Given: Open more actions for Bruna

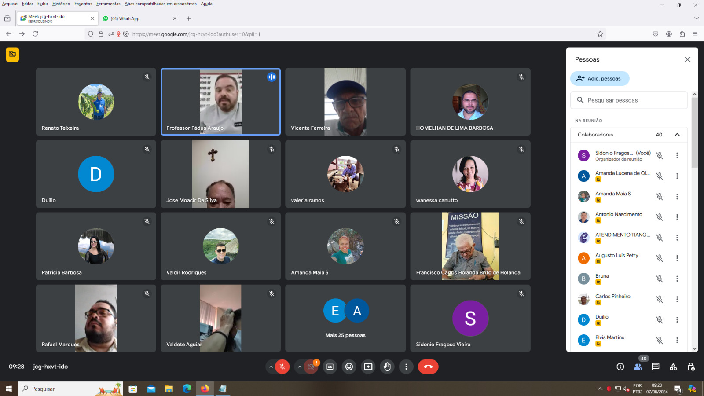Looking at the screenshot, I should click(677, 279).
